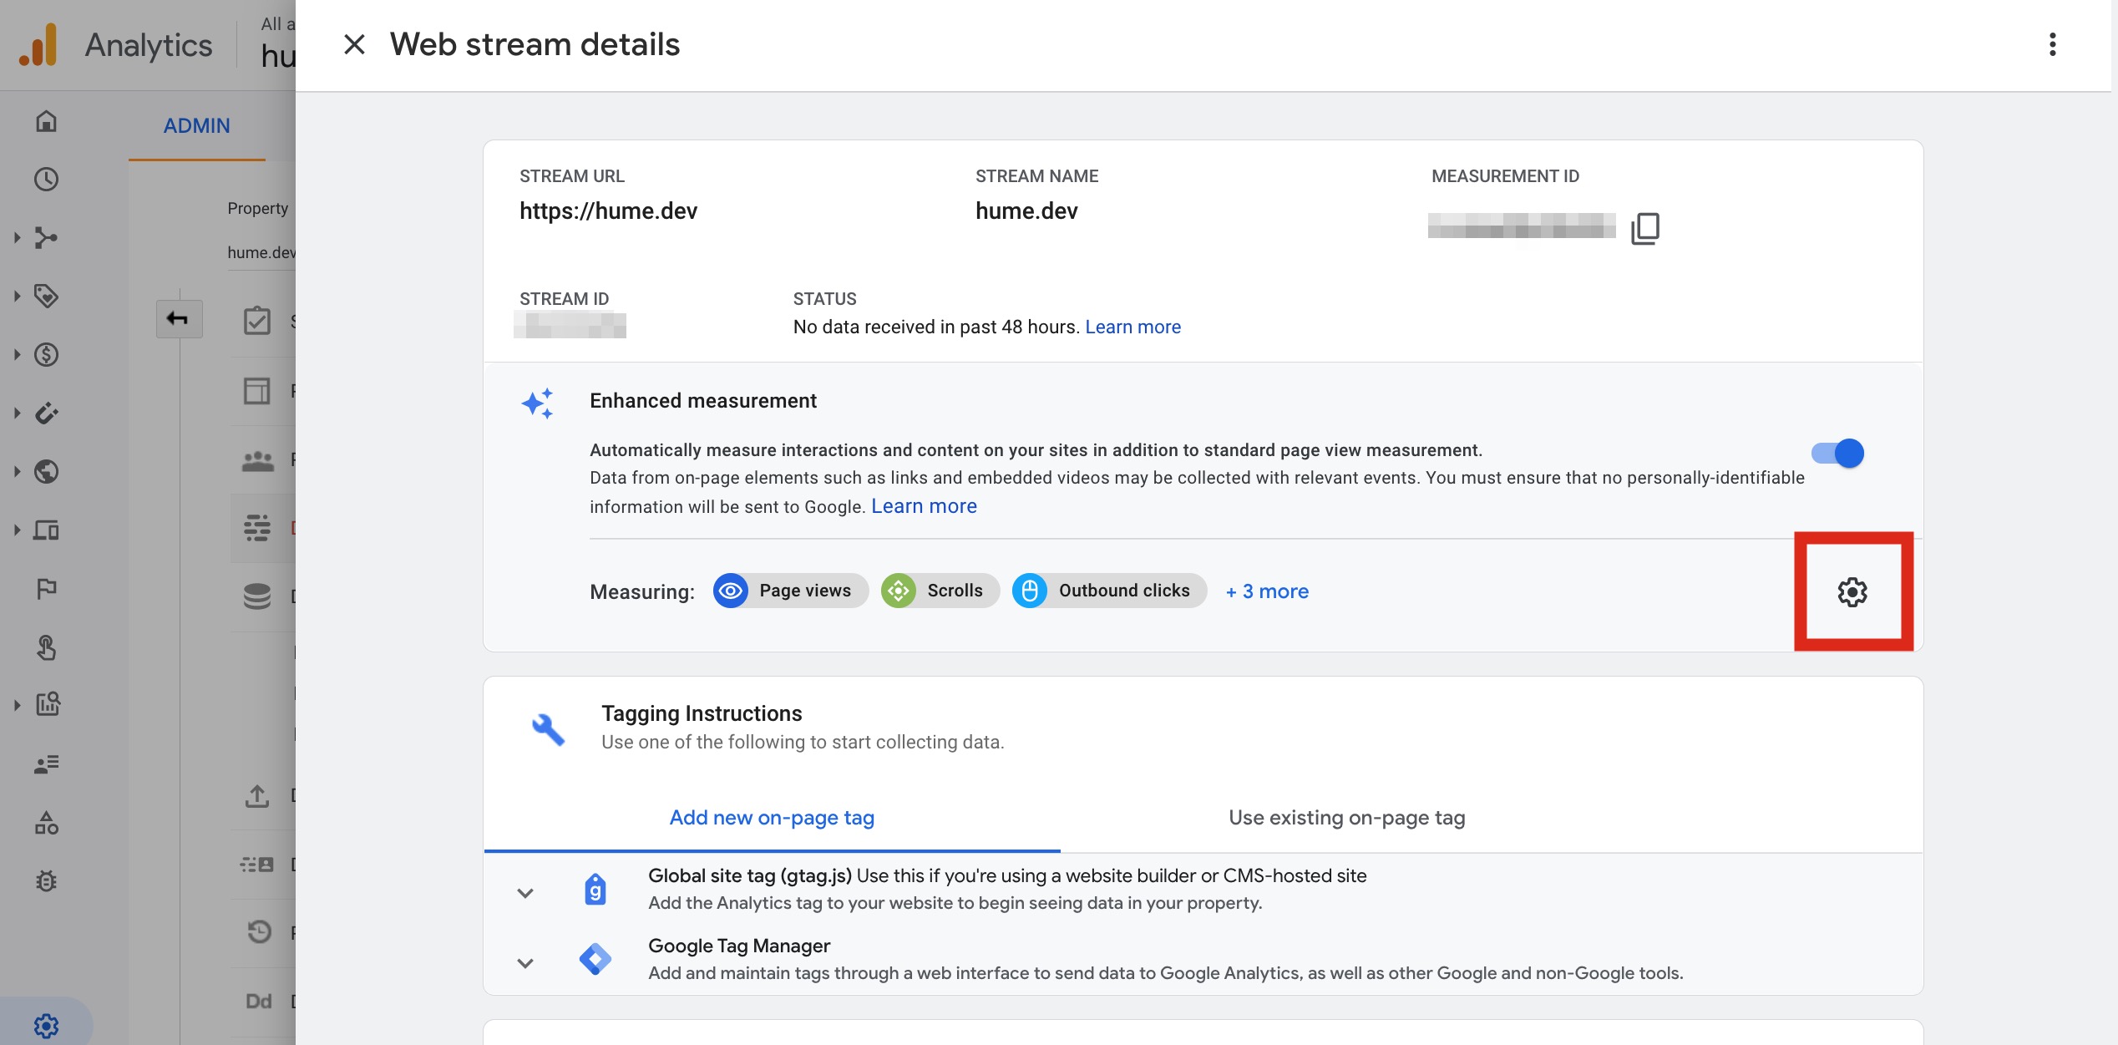Click the Enhanced measurement sparkle icon

click(x=537, y=403)
